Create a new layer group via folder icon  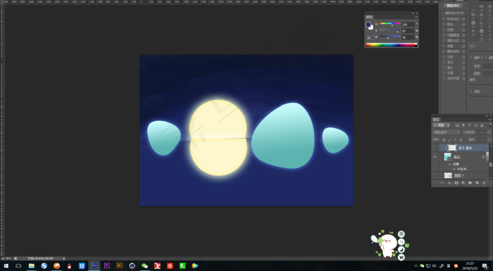point(470,182)
